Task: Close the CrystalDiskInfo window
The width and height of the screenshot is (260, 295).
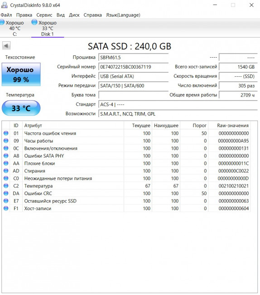Action: click(x=251, y=5)
